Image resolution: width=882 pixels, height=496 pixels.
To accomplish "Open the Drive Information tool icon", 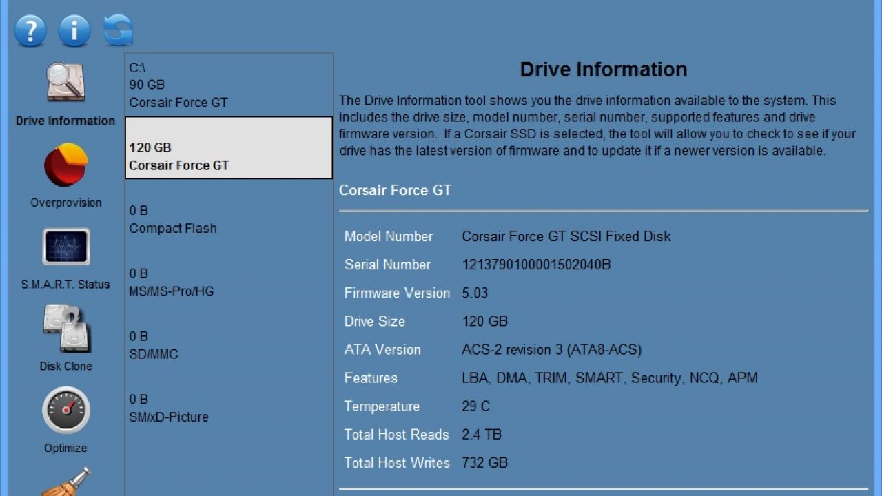I will [x=65, y=83].
